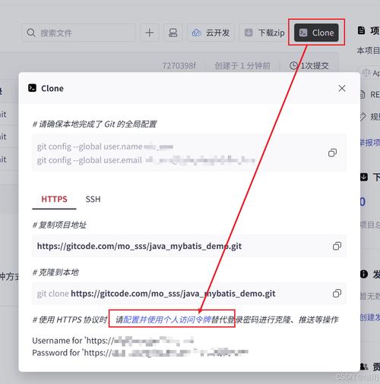380x384 pixels.
Task: Click the cloud icon in 云开发 button
Action: (196, 33)
